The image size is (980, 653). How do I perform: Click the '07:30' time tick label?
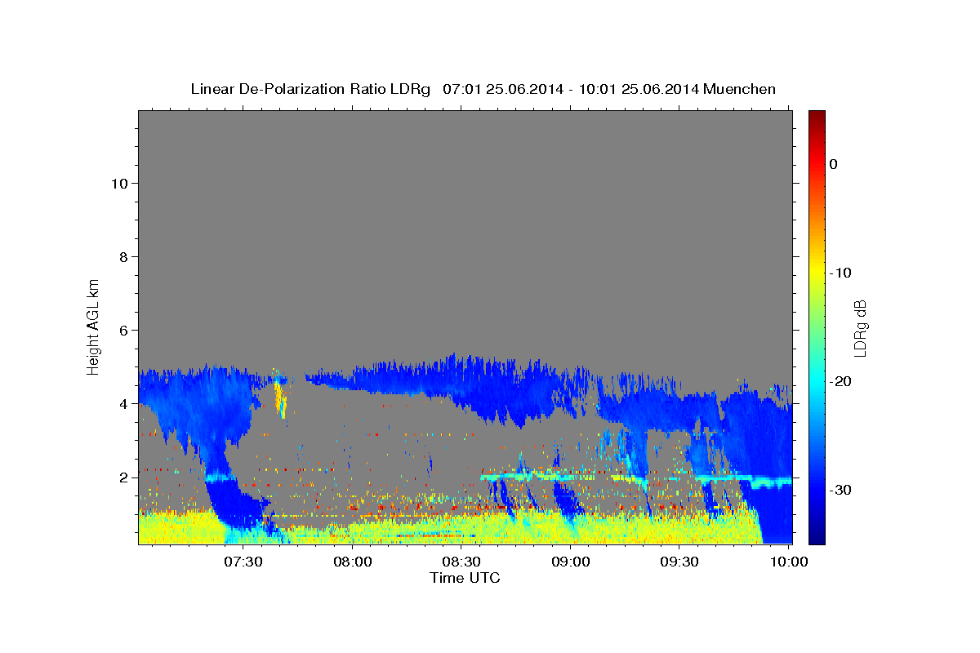[x=243, y=562]
